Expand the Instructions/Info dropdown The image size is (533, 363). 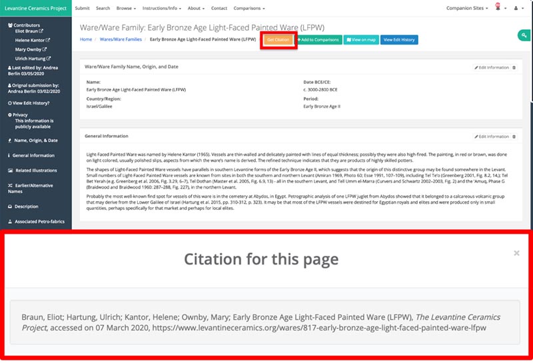(x=162, y=8)
